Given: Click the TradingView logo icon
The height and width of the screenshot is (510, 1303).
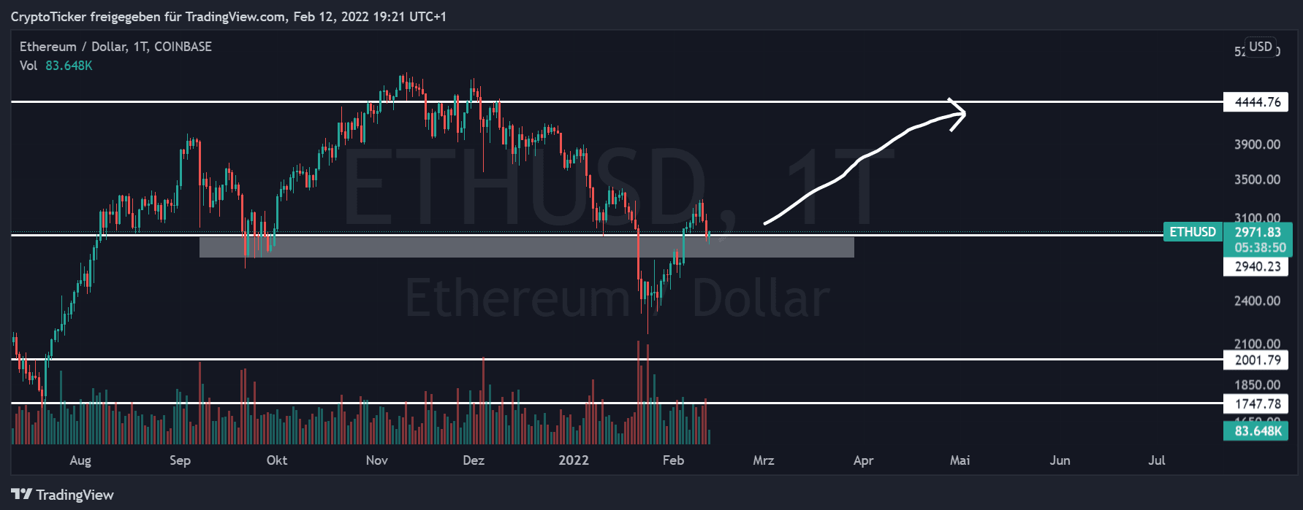Looking at the screenshot, I should point(21,495).
